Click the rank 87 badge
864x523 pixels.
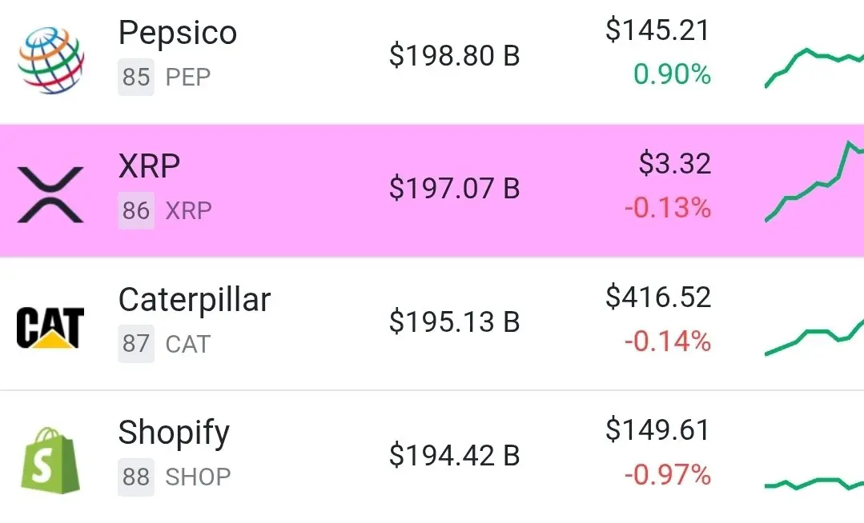(136, 344)
